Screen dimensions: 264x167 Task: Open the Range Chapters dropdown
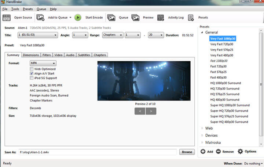[113, 35]
